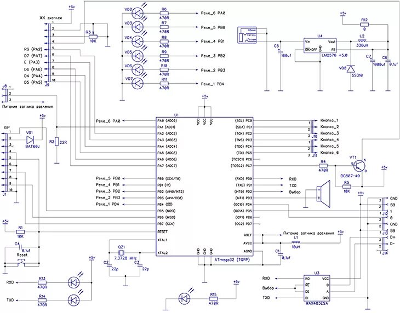Select the 'D7 (PA7)' label
This screenshot has height=313, width=400.
pyautogui.click(x=33, y=56)
